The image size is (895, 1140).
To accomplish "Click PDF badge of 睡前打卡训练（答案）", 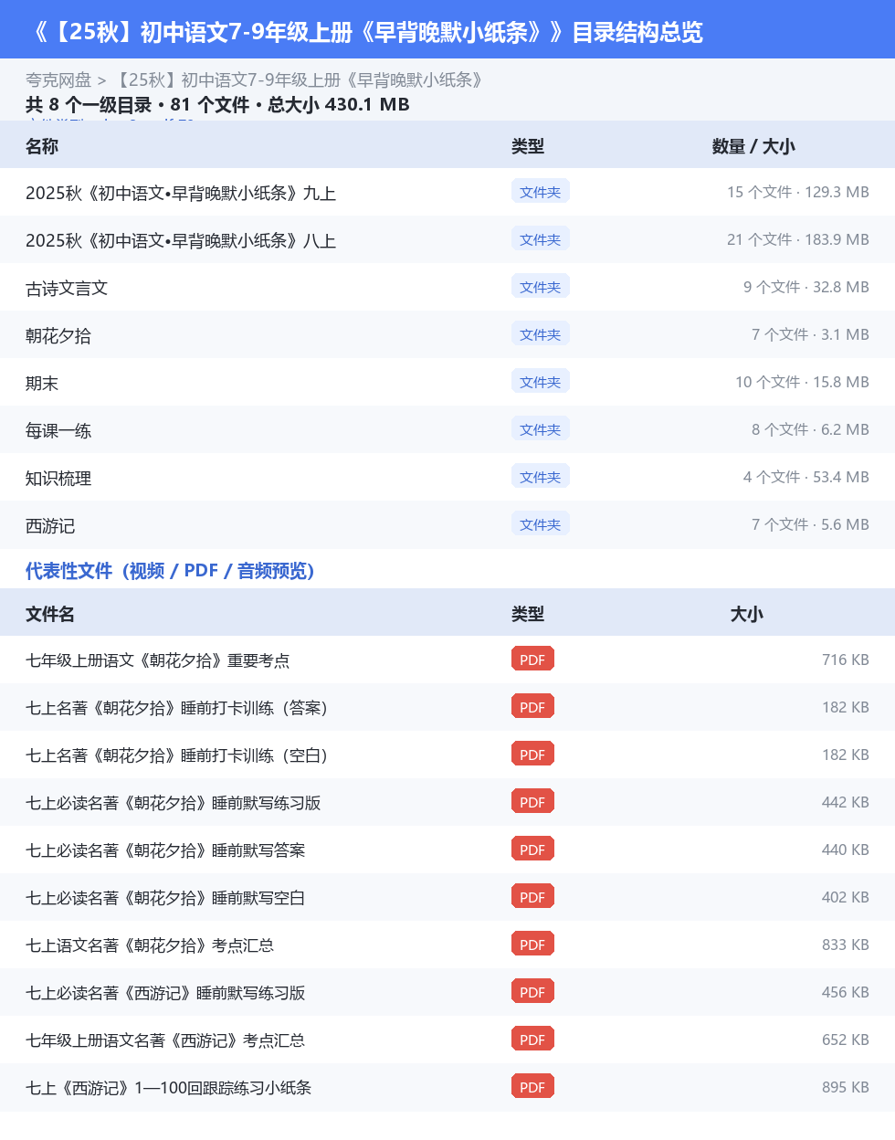I will tap(532, 706).
